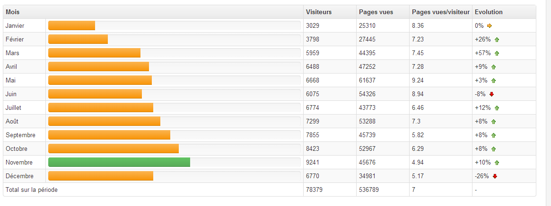551x206 pixels.
Task: Click pages vues value 34981
Action: pyautogui.click(x=367, y=176)
